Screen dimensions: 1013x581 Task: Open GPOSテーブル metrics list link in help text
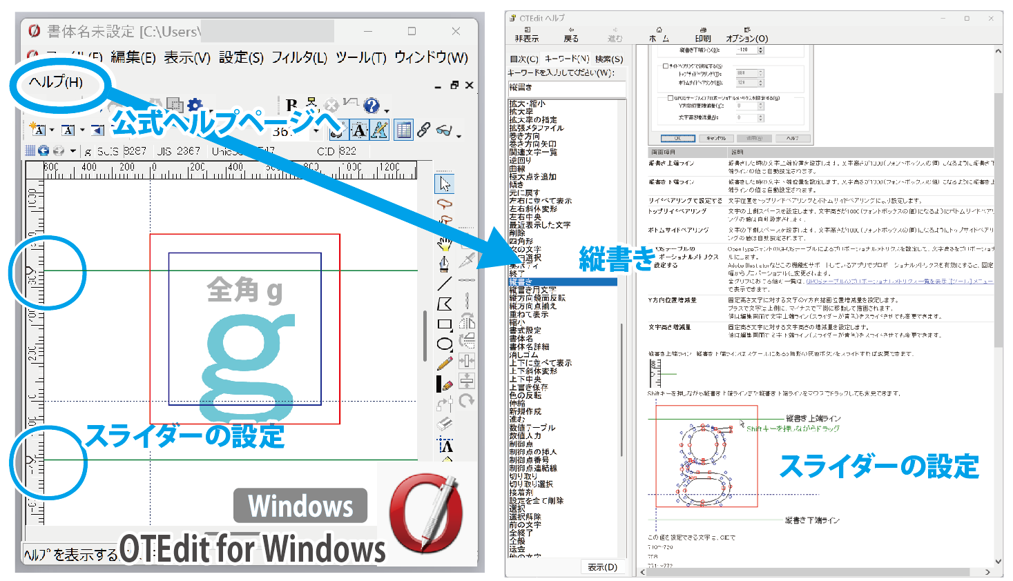900,282
